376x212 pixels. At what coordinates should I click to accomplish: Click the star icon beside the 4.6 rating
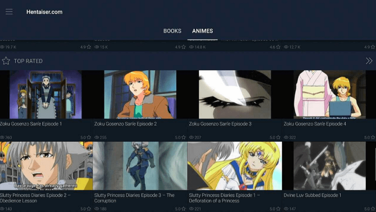click(278, 47)
